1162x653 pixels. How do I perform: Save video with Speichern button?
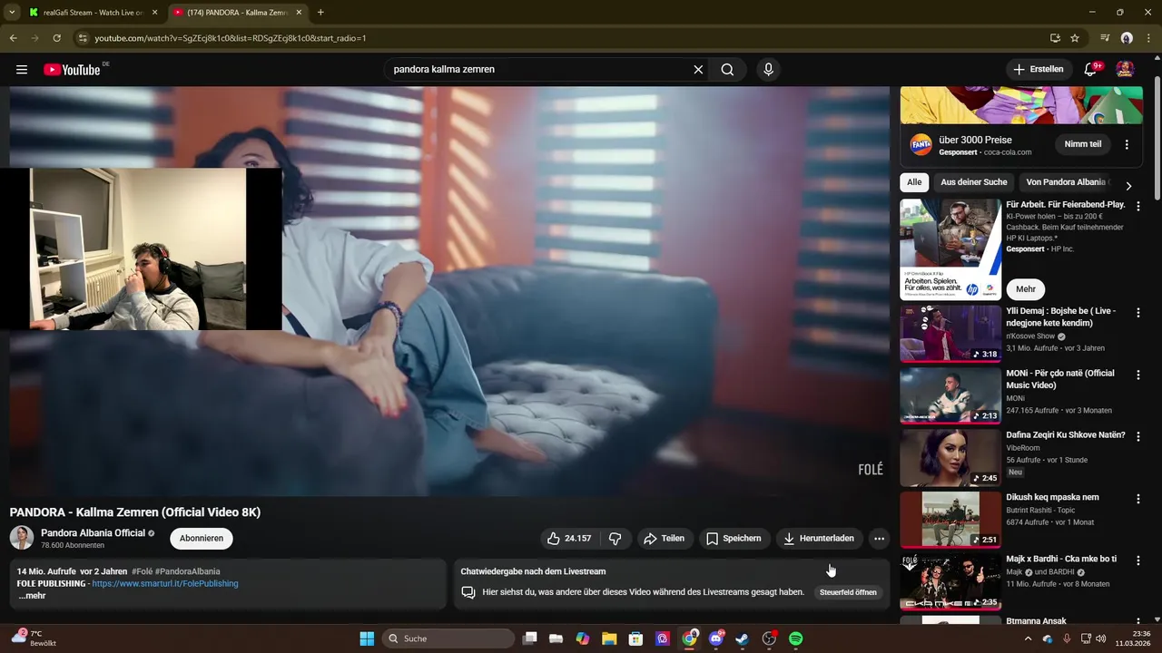point(734,538)
